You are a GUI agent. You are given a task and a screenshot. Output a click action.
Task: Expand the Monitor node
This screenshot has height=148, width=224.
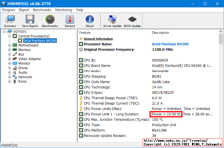[x=9, y=64]
